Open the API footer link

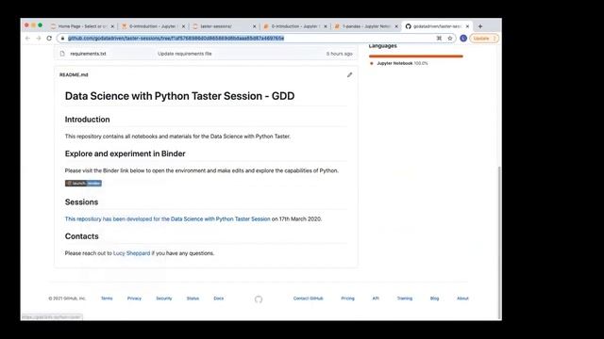coord(376,299)
